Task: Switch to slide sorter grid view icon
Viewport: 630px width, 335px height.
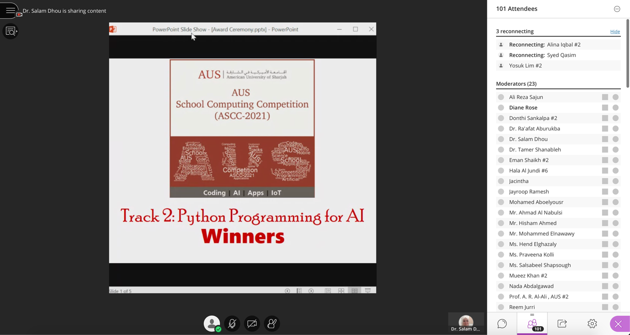Action: point(341,291)
